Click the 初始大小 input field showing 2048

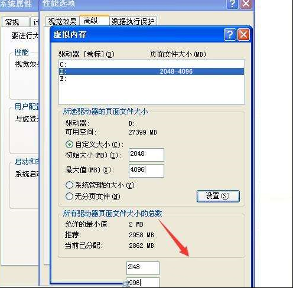[x=146, y=155]
